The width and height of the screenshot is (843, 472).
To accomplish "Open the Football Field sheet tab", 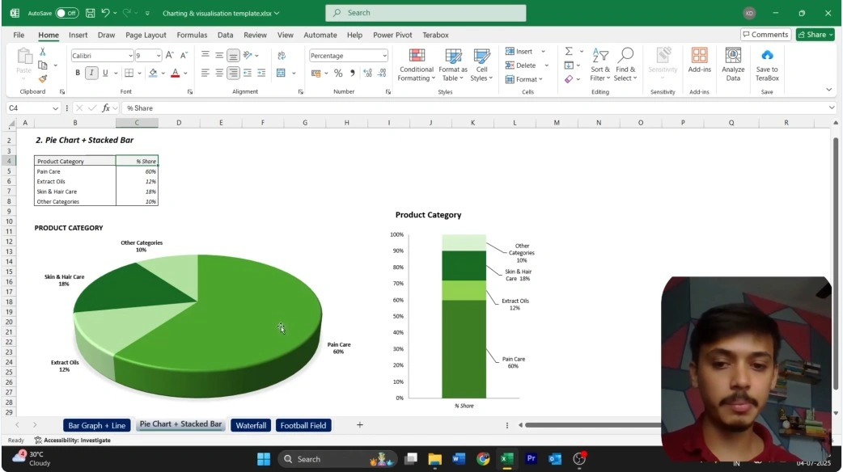I will [303, 425].
